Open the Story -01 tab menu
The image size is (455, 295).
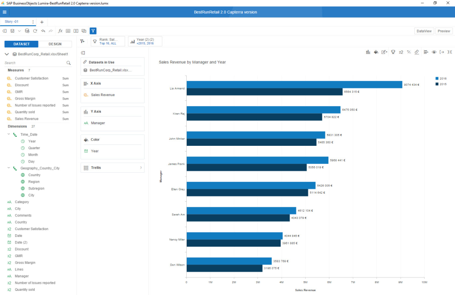32,21
